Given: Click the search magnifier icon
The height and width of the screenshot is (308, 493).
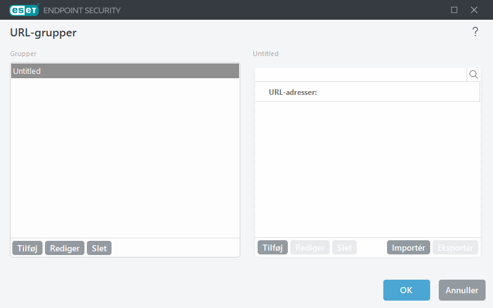Looking at the screenshot, I should tap(473, 75).
